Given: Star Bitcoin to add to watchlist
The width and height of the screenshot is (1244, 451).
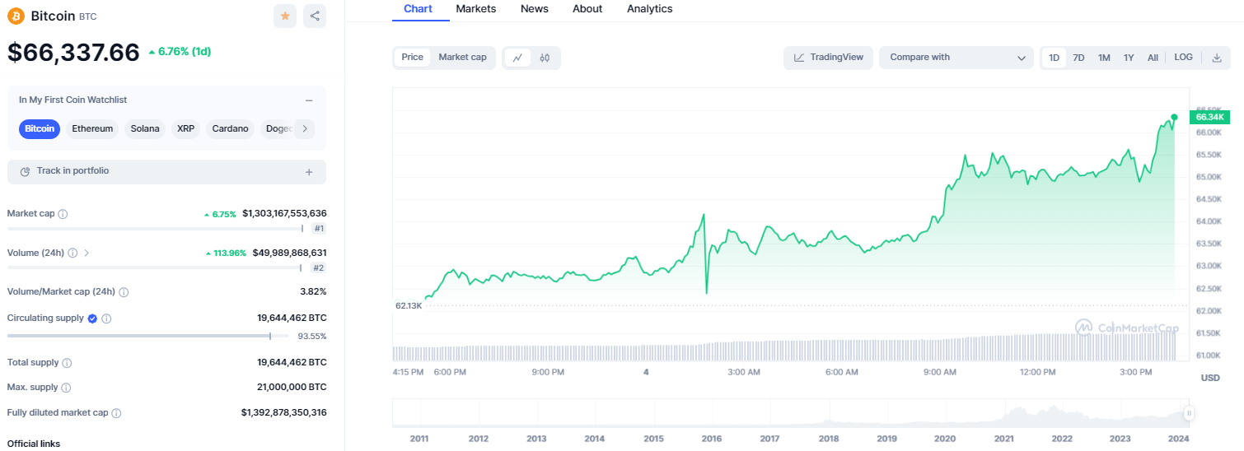Looking at the screenshot, I should [x=285, y=16].
